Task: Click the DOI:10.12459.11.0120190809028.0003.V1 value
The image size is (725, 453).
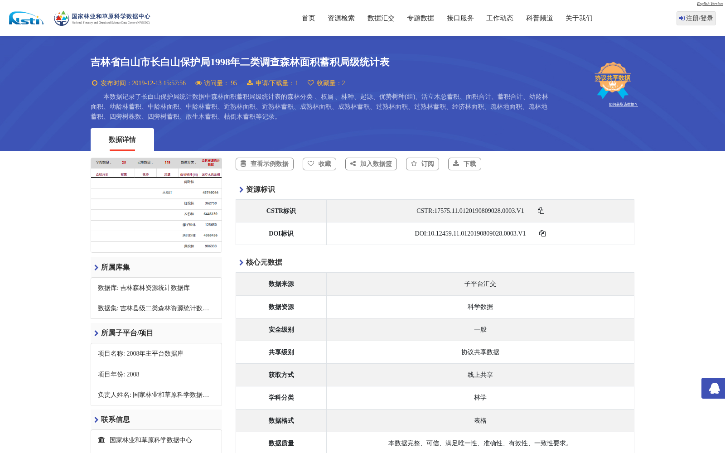Action: pyautogui.click(x=470, y=233)
